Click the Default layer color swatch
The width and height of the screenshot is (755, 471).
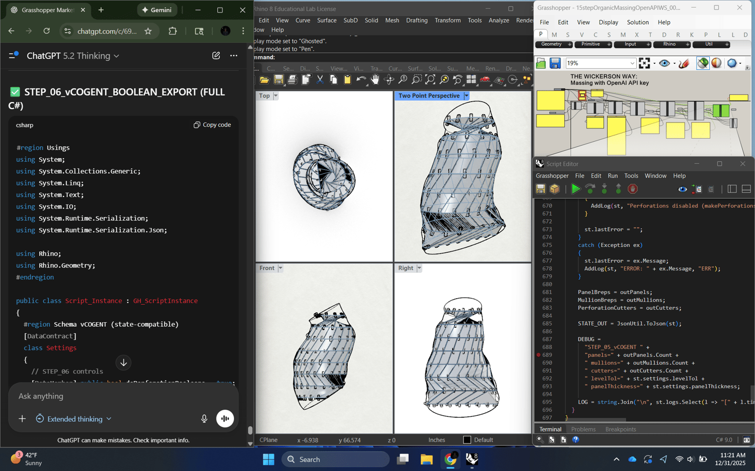click(467, 440)
